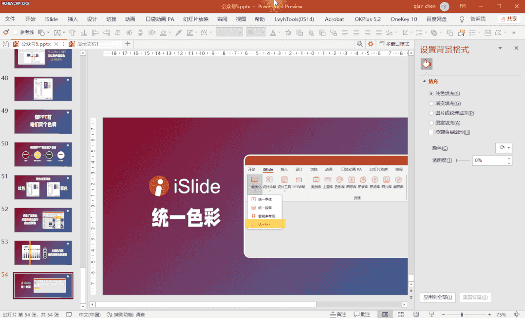
Task: Click new document tab plus button
Action: tap(128, 44)
